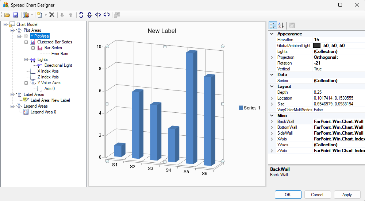Rotate the chart about the horizontal axis backward
This screenshot has height=201, width=365.
point(89,15)
